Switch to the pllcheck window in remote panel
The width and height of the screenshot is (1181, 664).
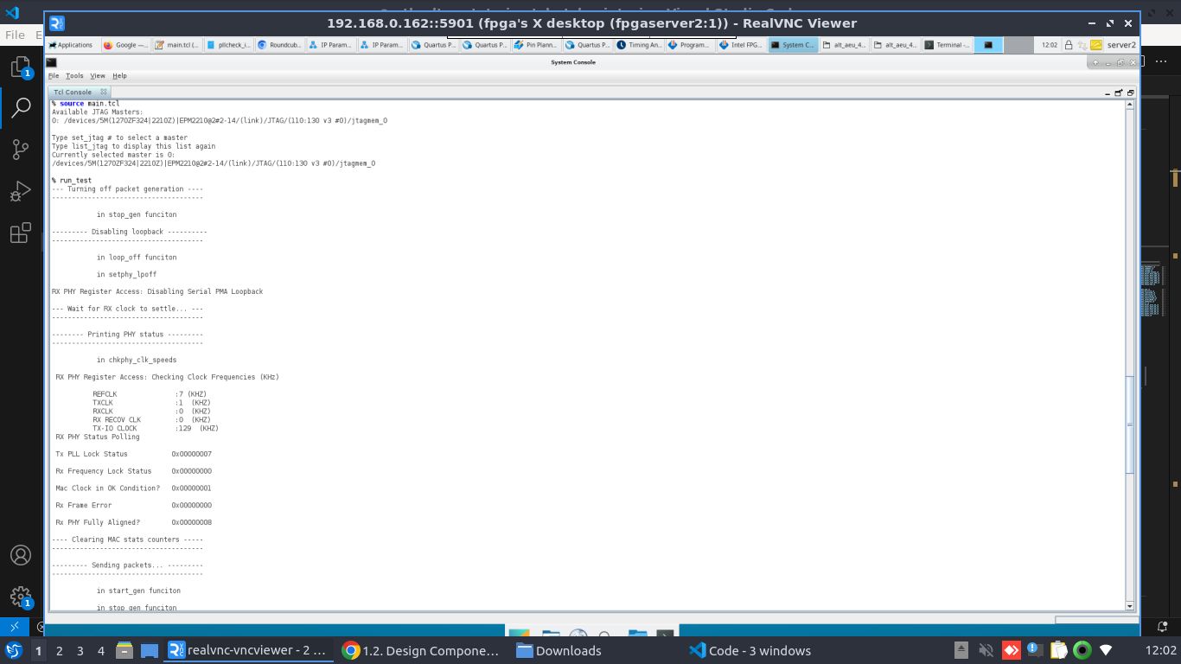(x=229, y=45)
